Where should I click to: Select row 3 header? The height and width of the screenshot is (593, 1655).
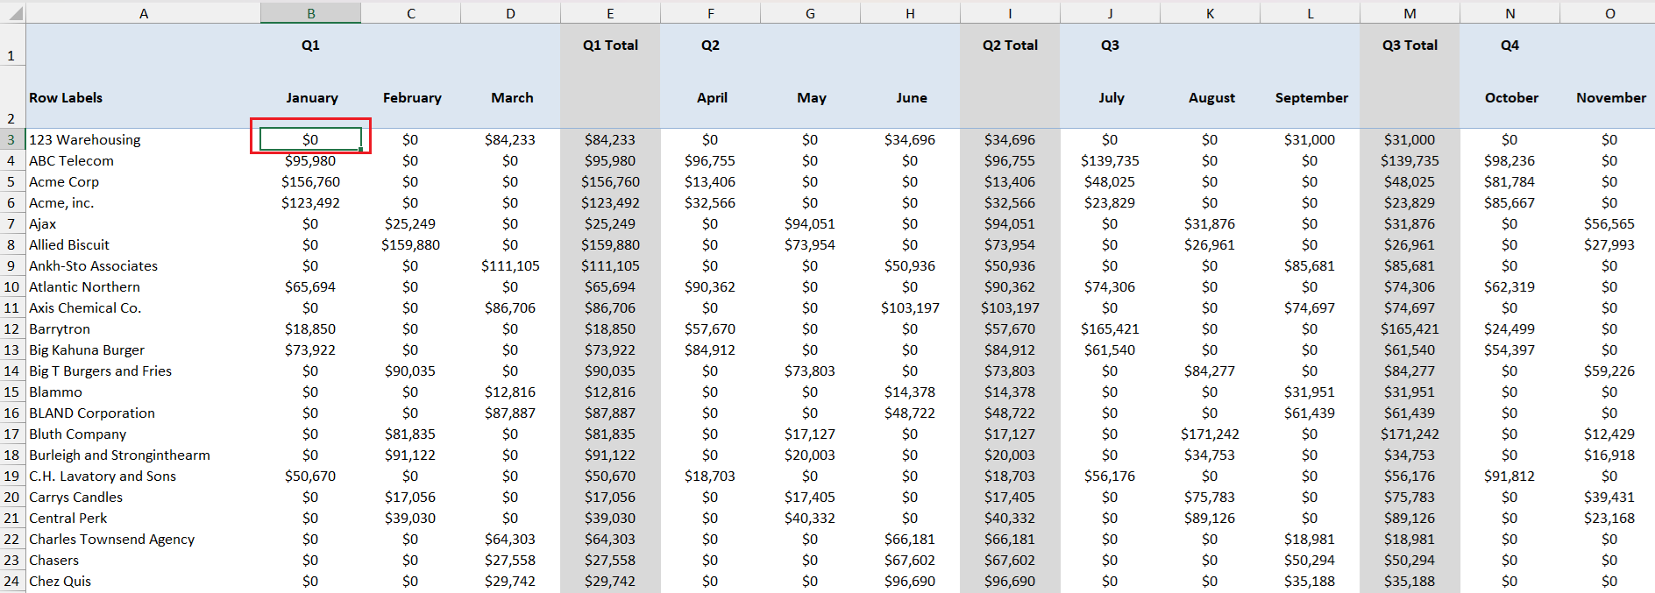click(12, 139)
